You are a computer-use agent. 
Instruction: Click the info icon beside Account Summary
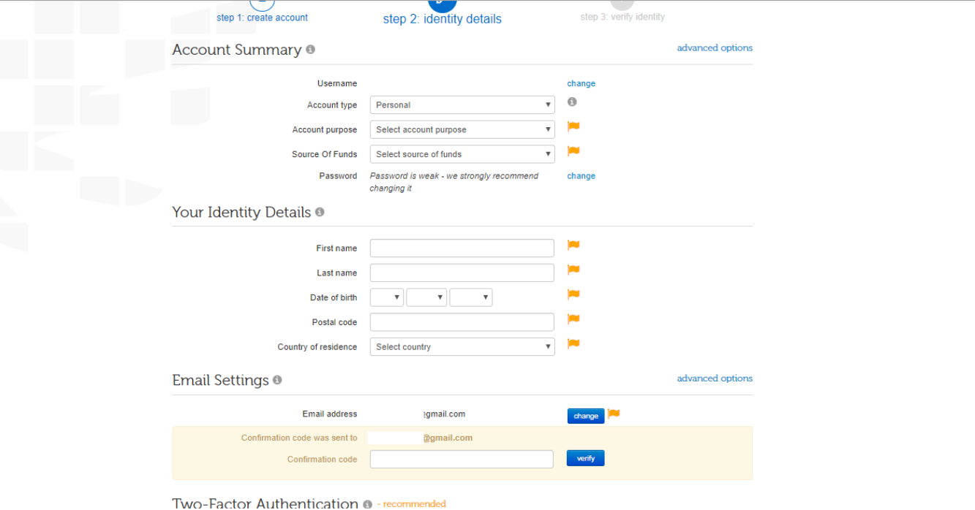310,50
